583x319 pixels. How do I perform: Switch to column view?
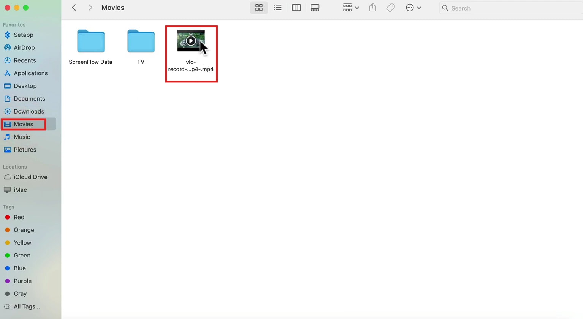click(296, 8)
